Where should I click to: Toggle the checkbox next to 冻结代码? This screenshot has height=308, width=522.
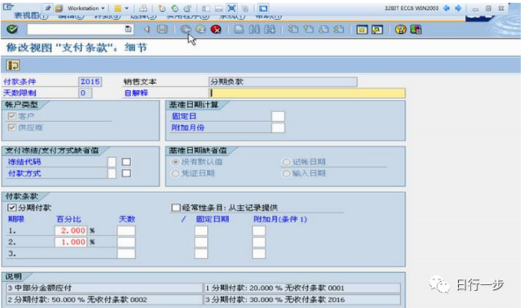(126, 162)
